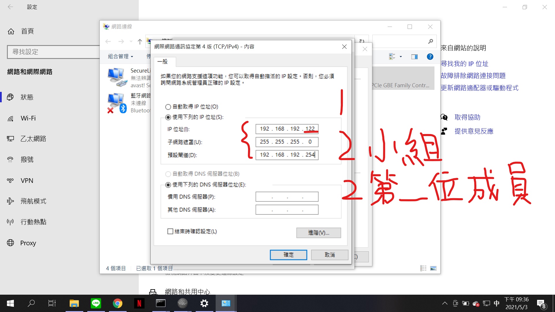Open Netflix from the taskbar
This screenshot has height=312, width=555.
point(139,303)
